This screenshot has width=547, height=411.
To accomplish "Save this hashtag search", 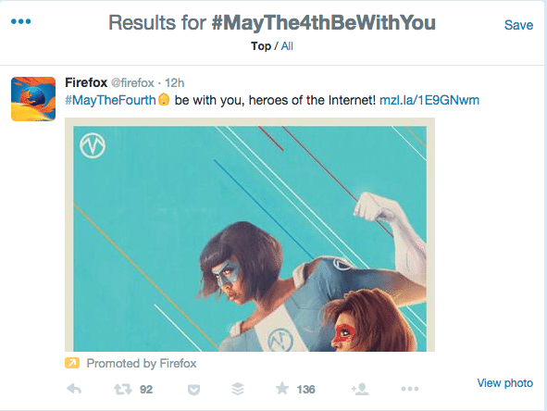I will (x=518, y=25).
